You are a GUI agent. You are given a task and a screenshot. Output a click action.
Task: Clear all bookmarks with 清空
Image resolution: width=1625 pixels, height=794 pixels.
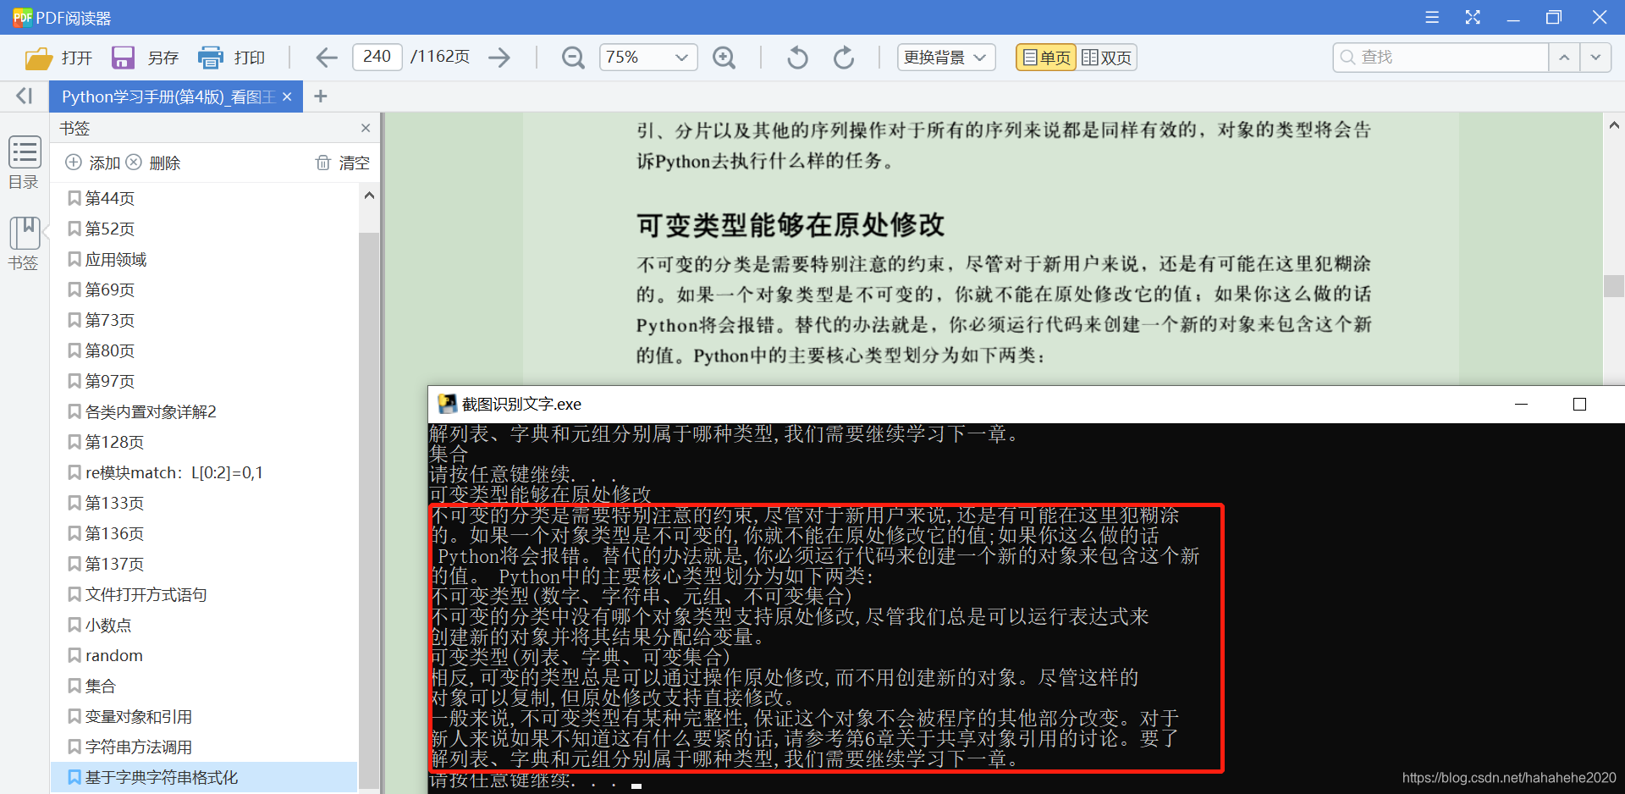343,163
